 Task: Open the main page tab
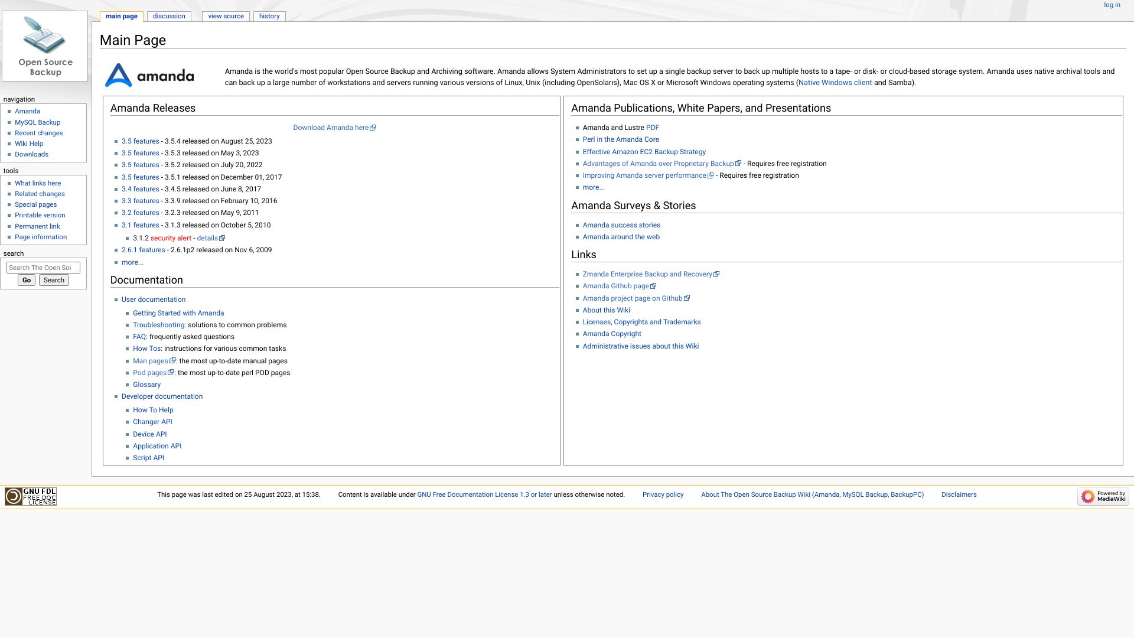(x=122, y=17)
